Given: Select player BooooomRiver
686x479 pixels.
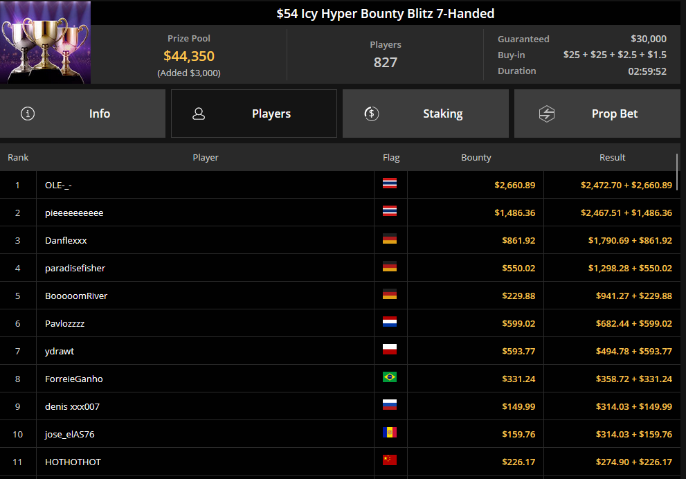Looking at the screenshot, I should 76,296.
